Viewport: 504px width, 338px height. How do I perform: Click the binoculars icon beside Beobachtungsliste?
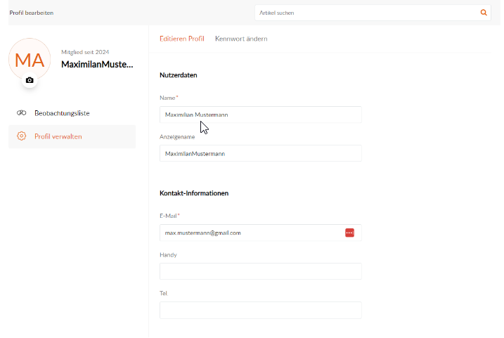(x=21, y=113)
